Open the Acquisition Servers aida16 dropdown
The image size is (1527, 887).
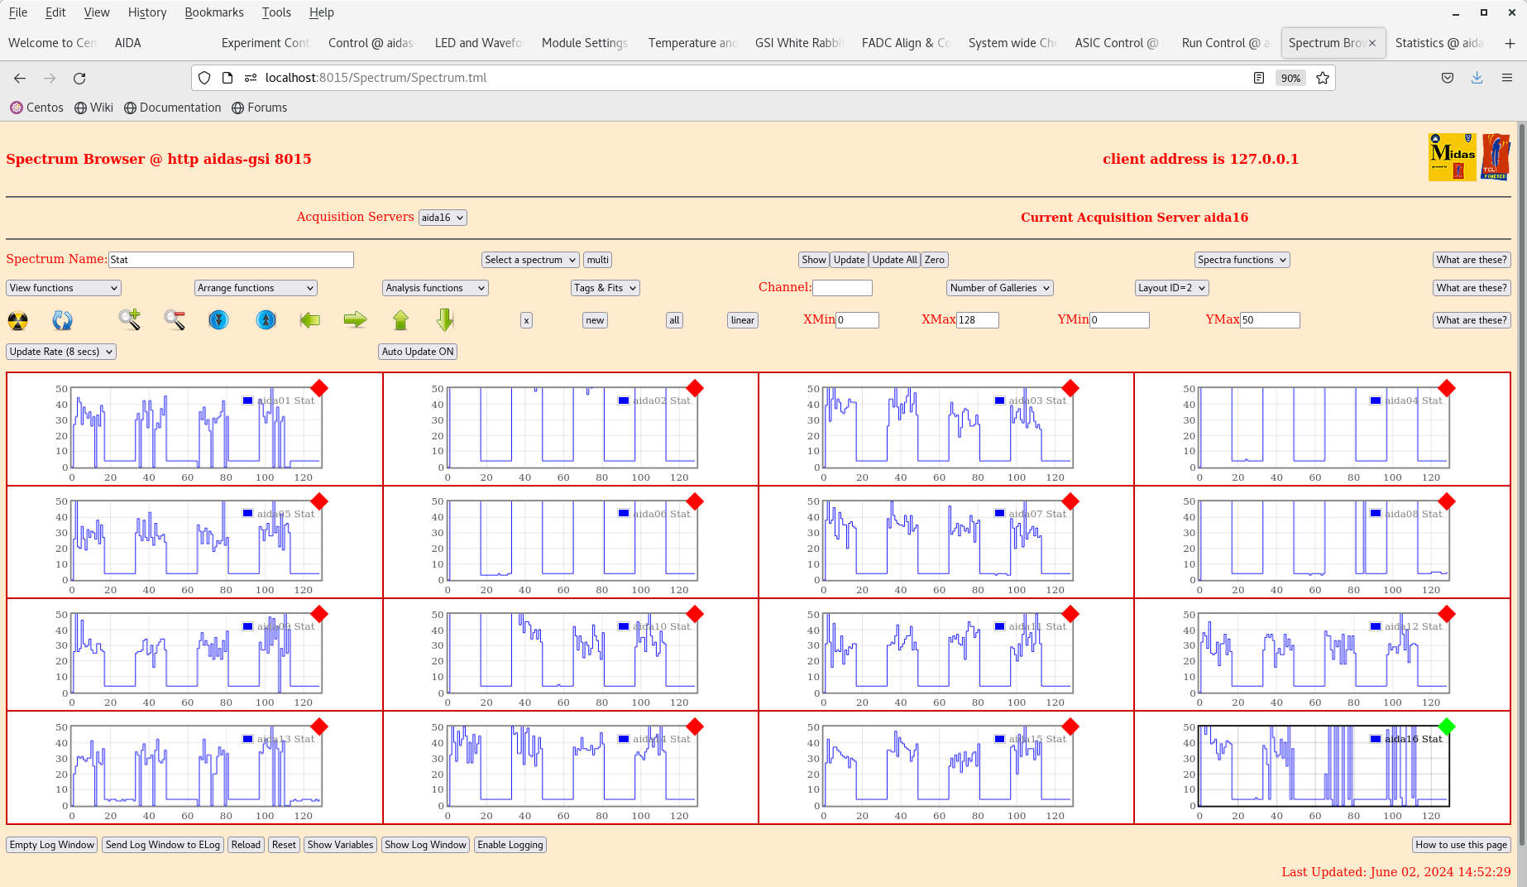click(x=443, y=218)
